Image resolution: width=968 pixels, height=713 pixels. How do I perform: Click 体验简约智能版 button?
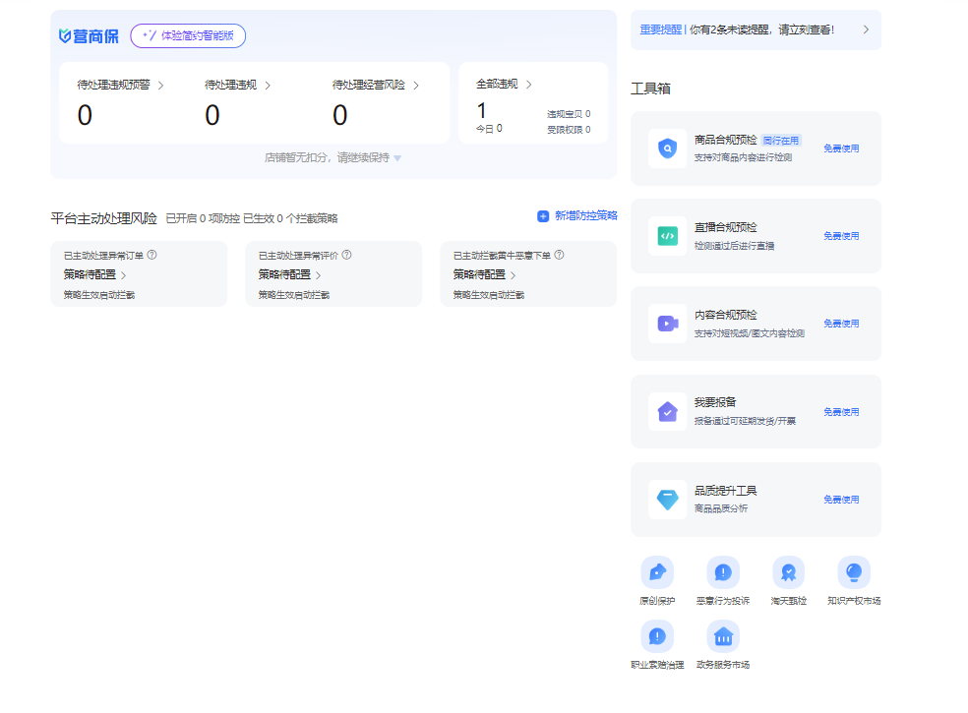pyautogui.click(x=188, y=36)
